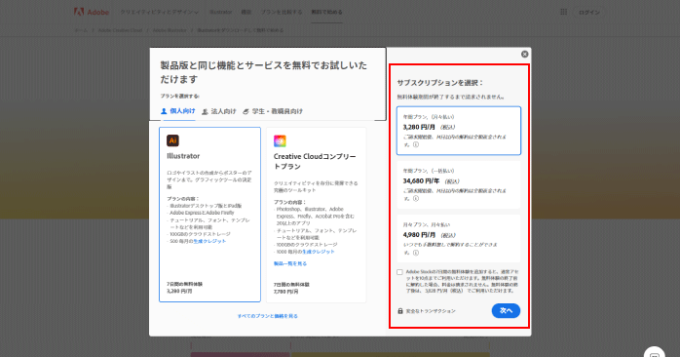Select the 年間プラン 一括払い 34,680 円/年 option
Image resolution: width=680 pixels, height=357 pixels.
pyautogui.click(x=459, y=184)
